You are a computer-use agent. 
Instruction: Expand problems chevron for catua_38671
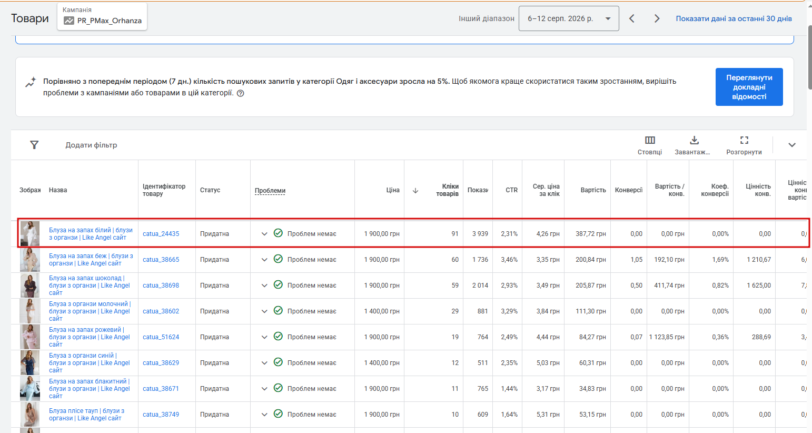(x=264, y=389)
